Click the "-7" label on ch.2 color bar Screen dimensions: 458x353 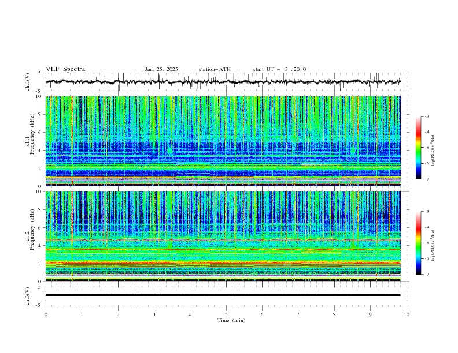427,275
